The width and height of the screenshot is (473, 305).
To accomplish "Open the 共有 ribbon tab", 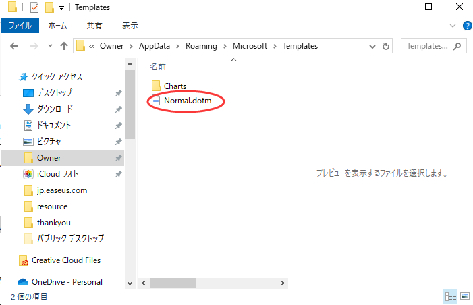I will pos(94,26).
